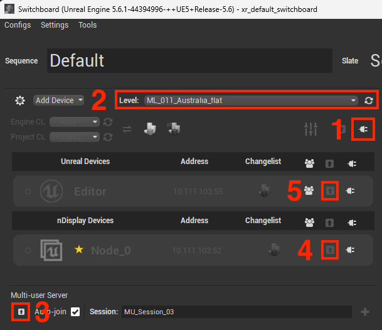Open the Project CL dropdown
Image resolution: width=382 pixels, height=330 pixels.
[x=75, y=137]
